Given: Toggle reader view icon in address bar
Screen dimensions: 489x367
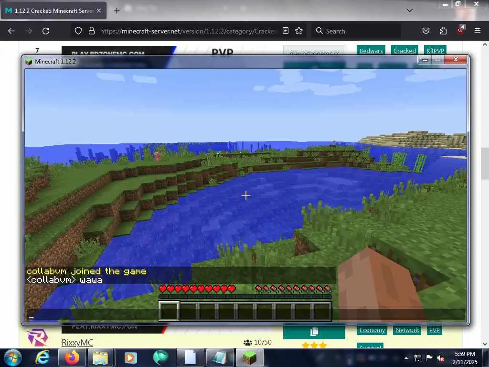Looking at the screenshot, I should point(286,31).
